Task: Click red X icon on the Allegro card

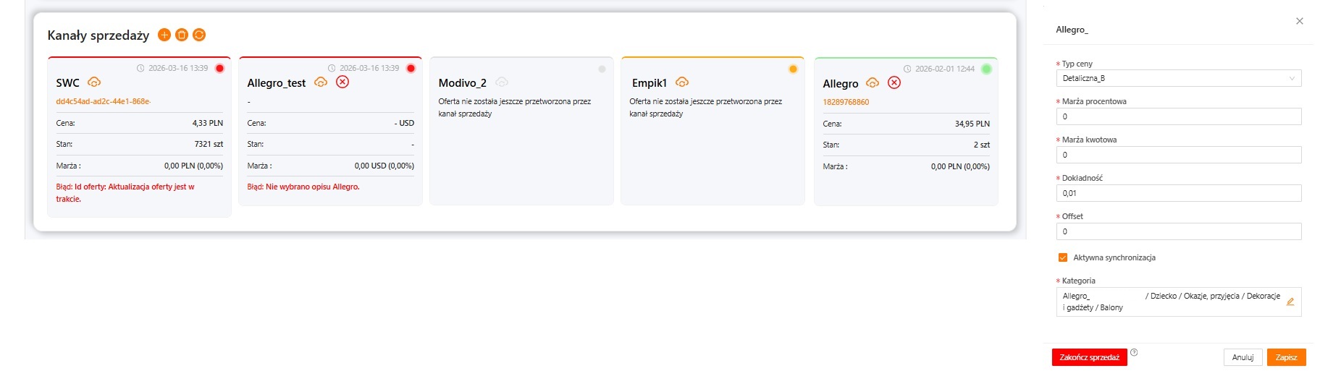Action: coord(894,83)
